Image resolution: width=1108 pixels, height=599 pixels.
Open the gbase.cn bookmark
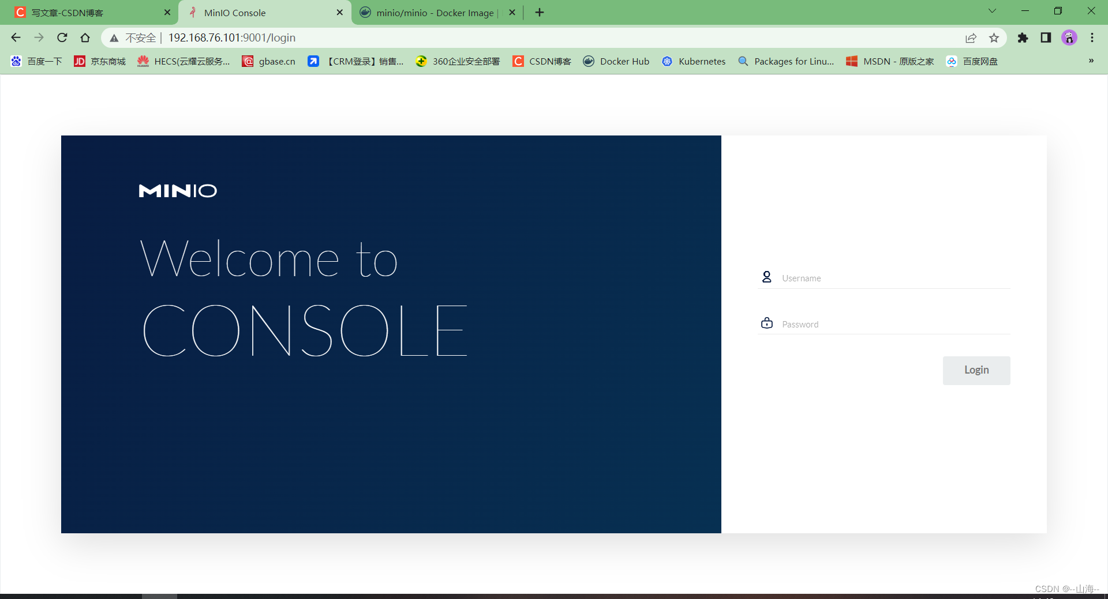point(269,61)
